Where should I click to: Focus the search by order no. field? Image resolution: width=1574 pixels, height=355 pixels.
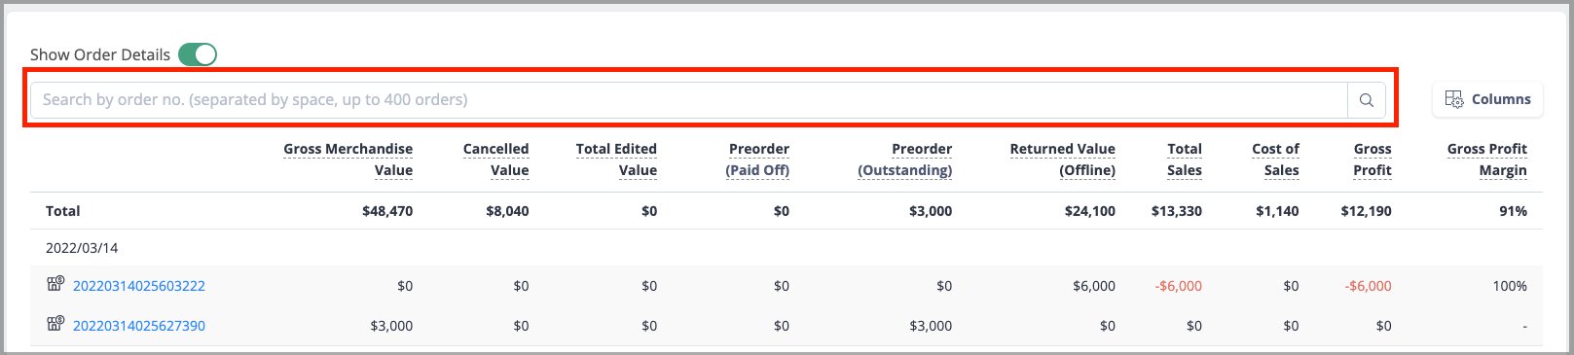point(689,100)
